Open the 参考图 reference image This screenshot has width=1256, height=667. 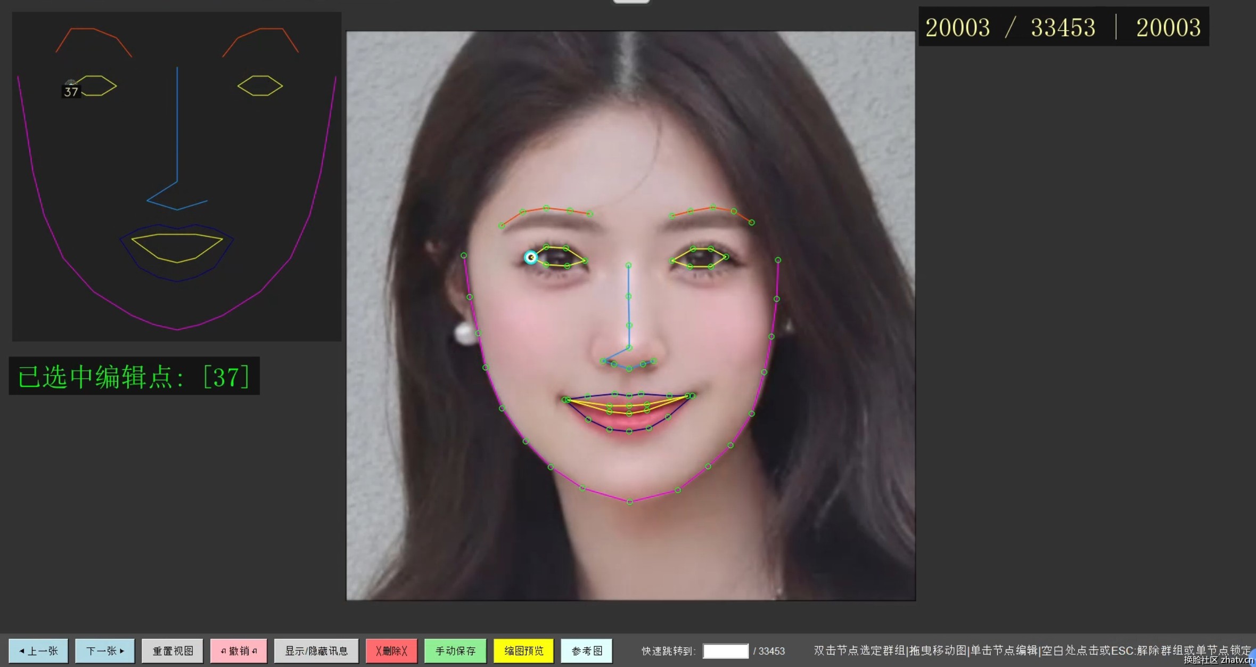[x=587, y=650]
